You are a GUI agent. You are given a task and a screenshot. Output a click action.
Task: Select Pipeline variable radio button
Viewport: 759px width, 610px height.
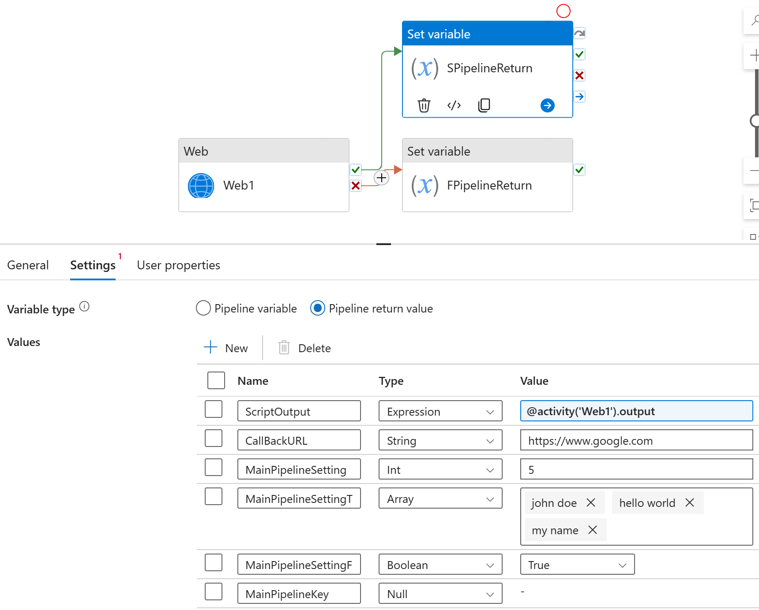tap(203, 308)
